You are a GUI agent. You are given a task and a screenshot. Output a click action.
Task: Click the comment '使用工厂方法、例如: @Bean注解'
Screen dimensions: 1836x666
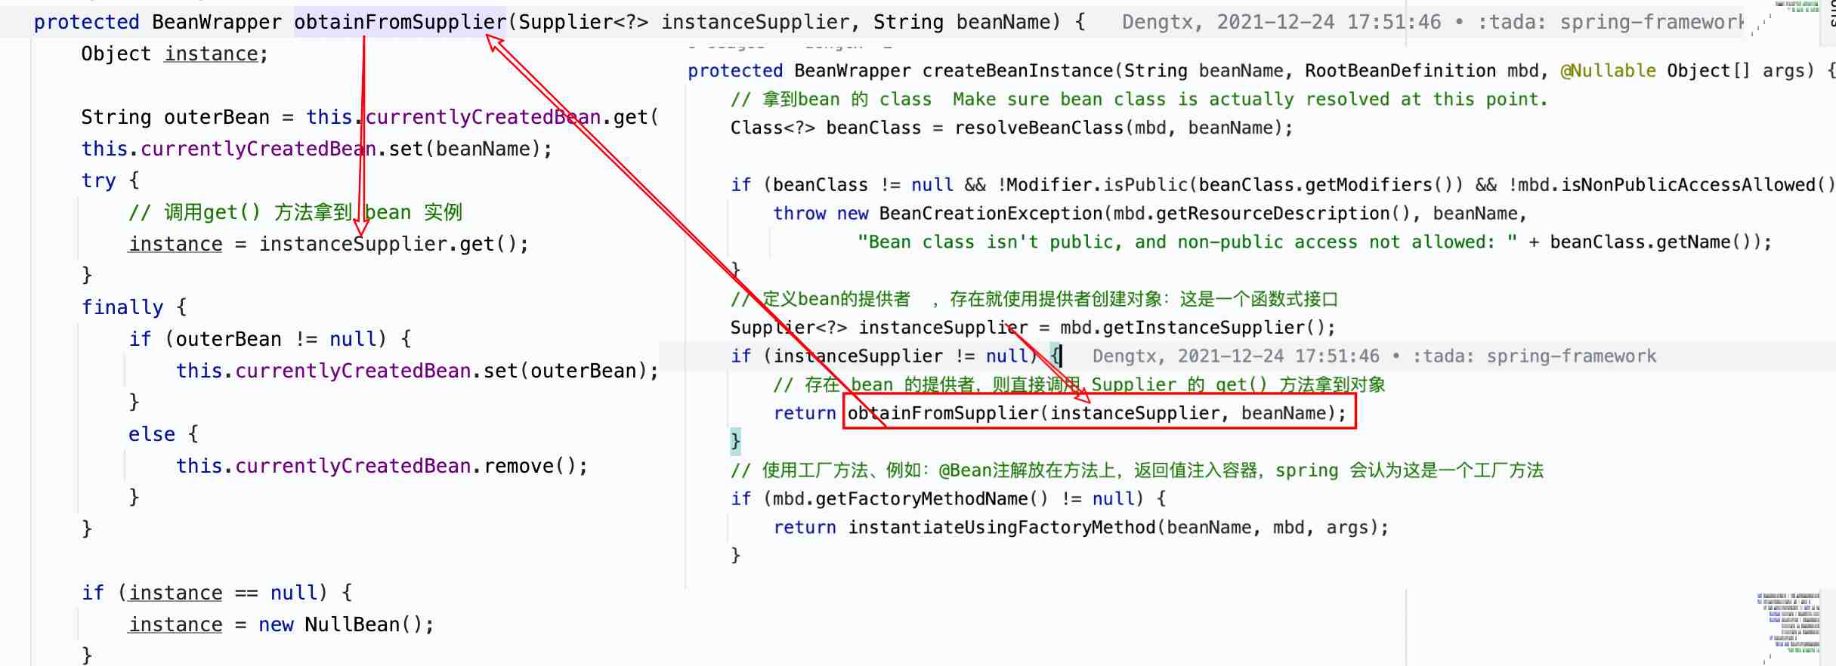point(1137,470)
